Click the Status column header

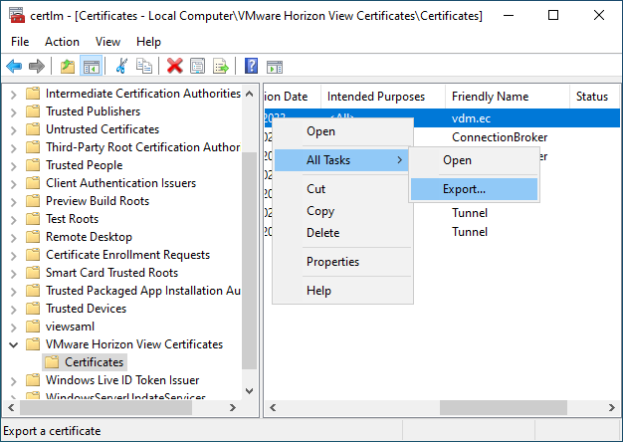[591, 97]
